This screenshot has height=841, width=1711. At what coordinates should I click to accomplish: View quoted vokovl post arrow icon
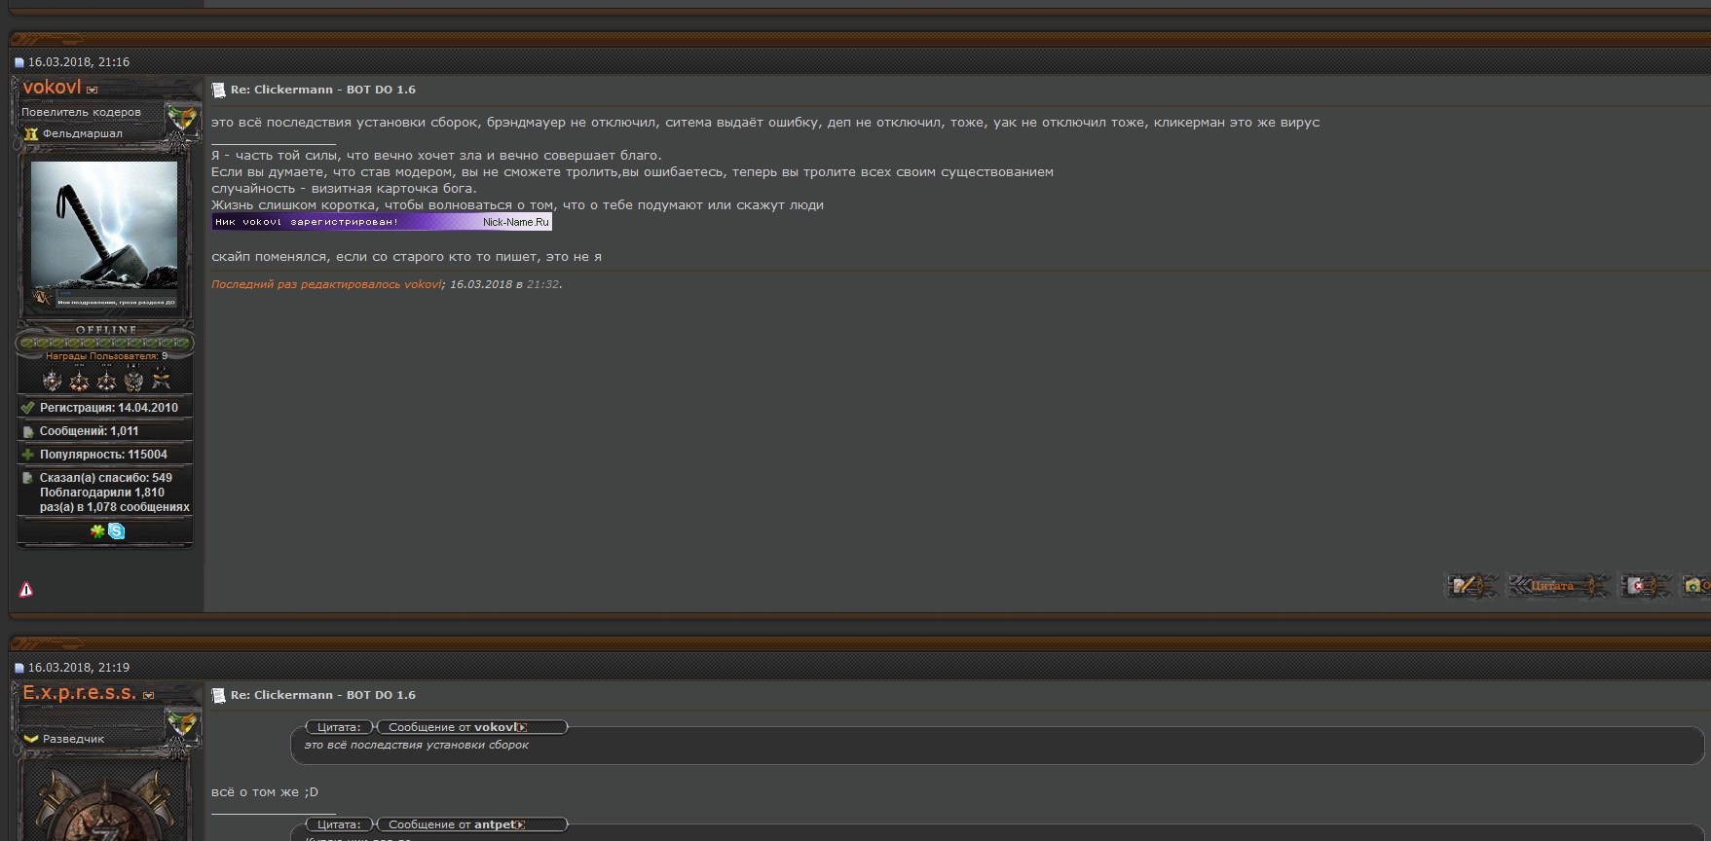(x=523, y=727)
